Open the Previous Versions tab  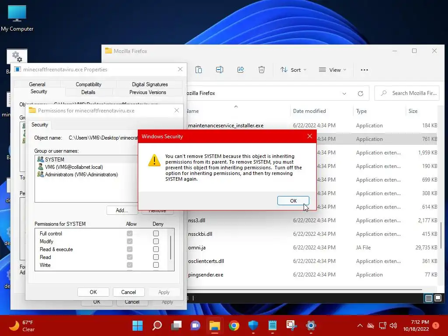[147, 92]
